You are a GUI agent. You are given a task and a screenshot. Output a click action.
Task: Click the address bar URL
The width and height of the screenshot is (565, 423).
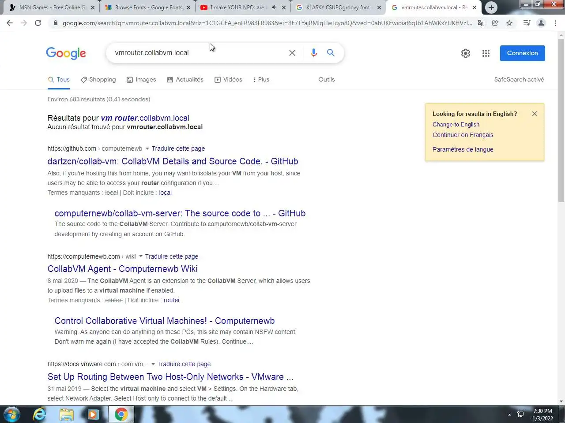click(x=267, y=23)
